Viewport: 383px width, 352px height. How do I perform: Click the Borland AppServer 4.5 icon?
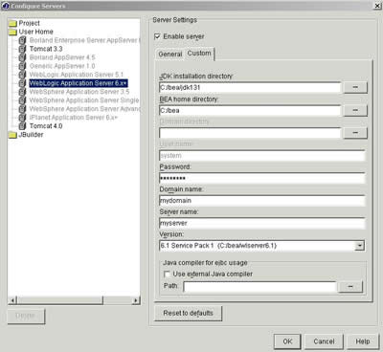click(22, 57)
